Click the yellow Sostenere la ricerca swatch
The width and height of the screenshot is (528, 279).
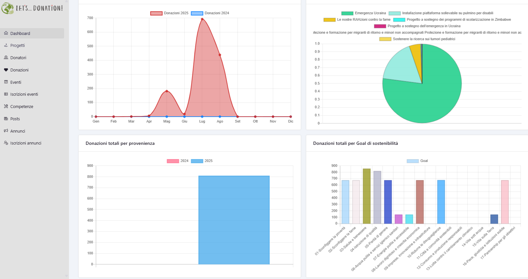[385, 39]
